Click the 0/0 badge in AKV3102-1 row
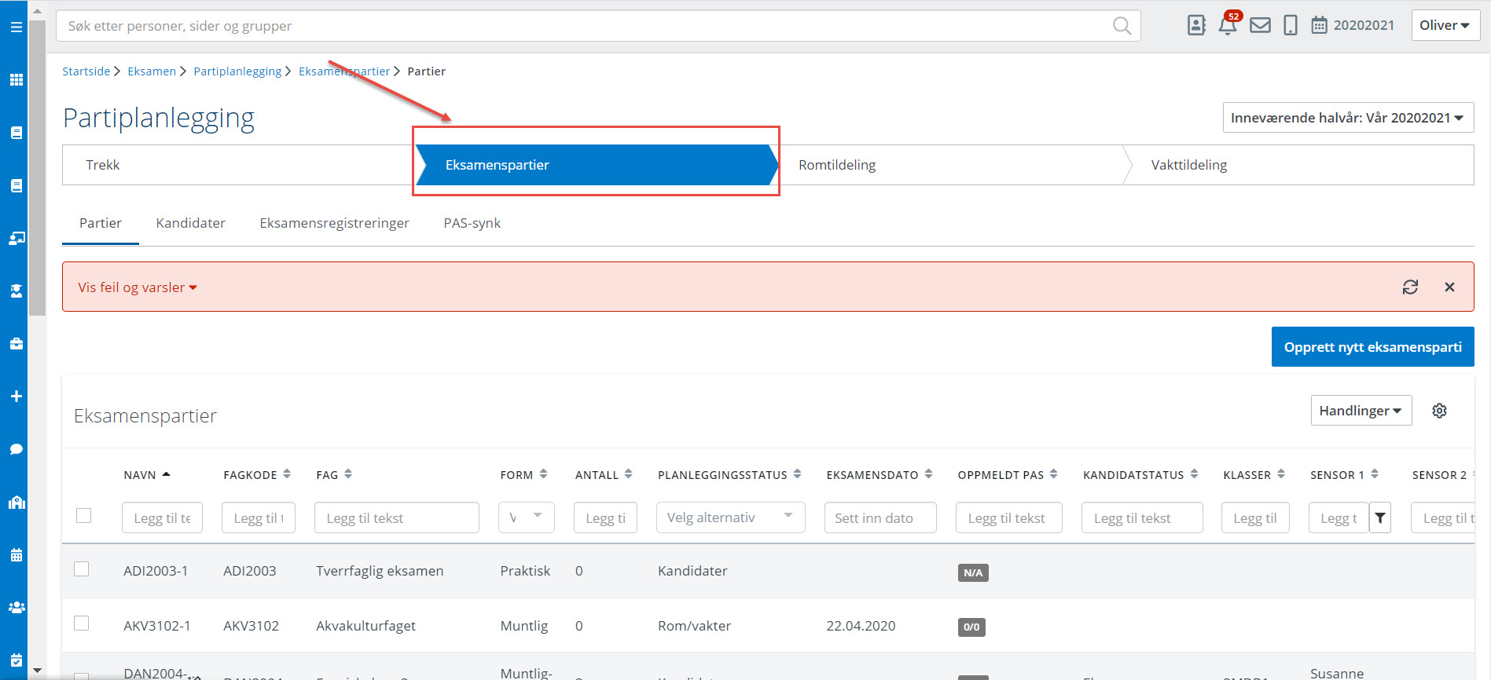This screenshot has width=1491, height=680. [971, 627]
